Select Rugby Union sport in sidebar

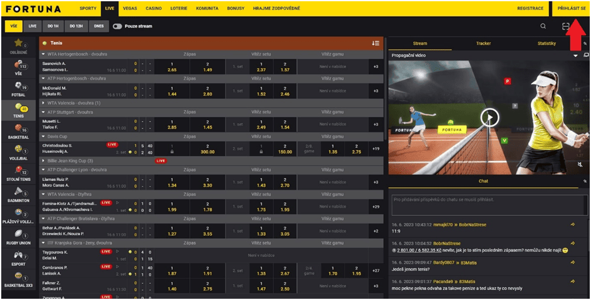pos(19,237)
